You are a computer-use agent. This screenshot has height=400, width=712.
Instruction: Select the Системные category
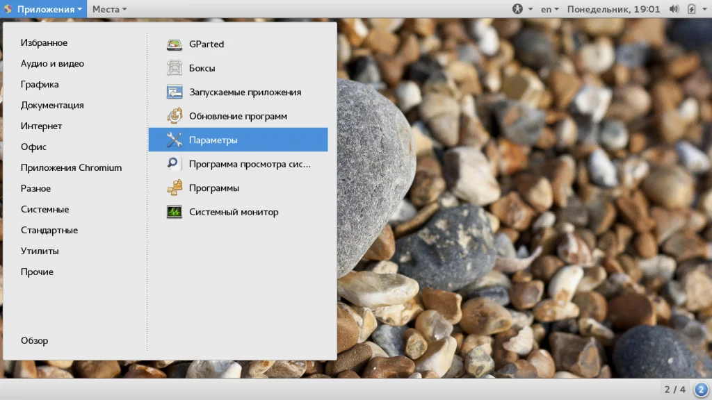[45, 210]
